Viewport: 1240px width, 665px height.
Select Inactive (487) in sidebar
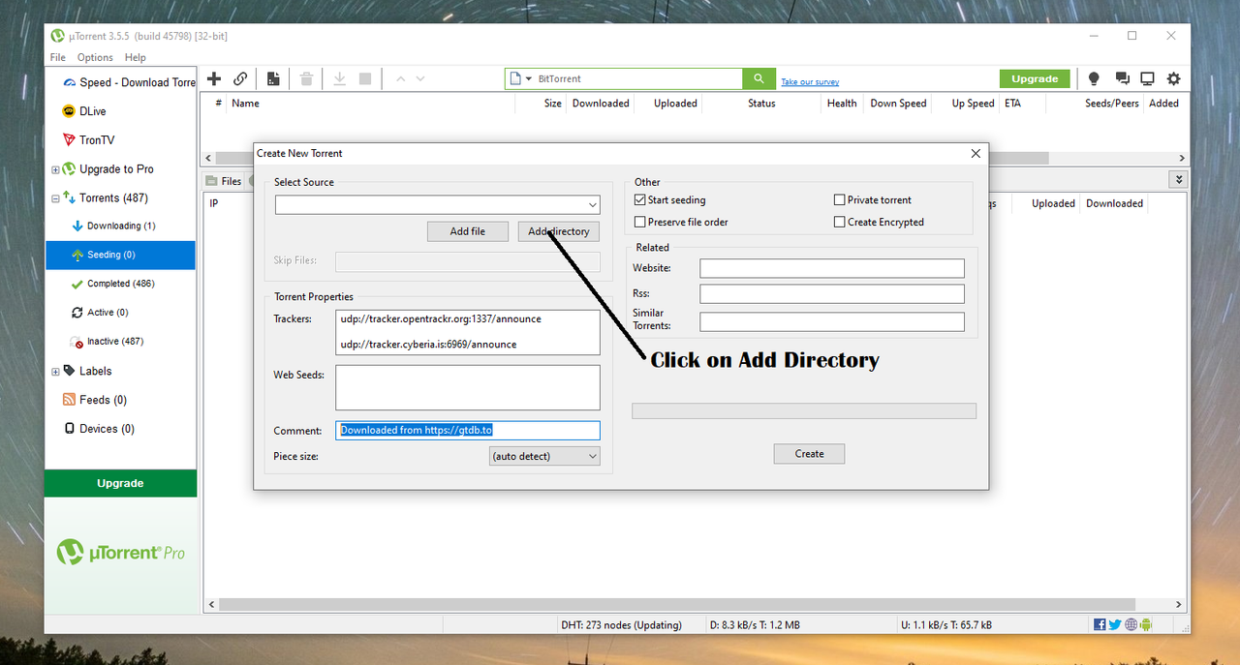(120, 342)
